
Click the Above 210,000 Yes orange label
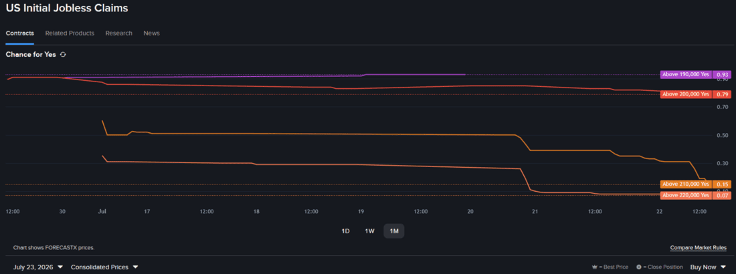pos(686,184)
